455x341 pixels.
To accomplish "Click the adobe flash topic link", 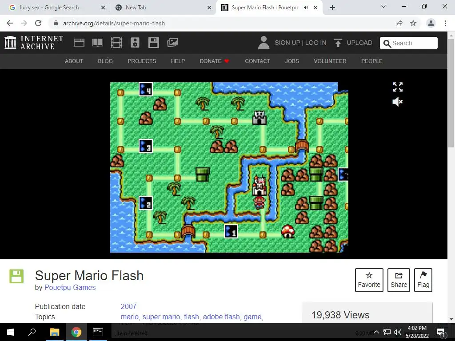I will point(221,317).
